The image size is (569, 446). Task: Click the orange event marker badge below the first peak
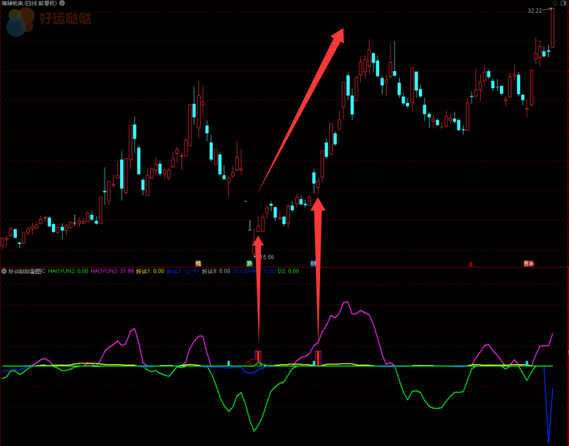[198, 263]
